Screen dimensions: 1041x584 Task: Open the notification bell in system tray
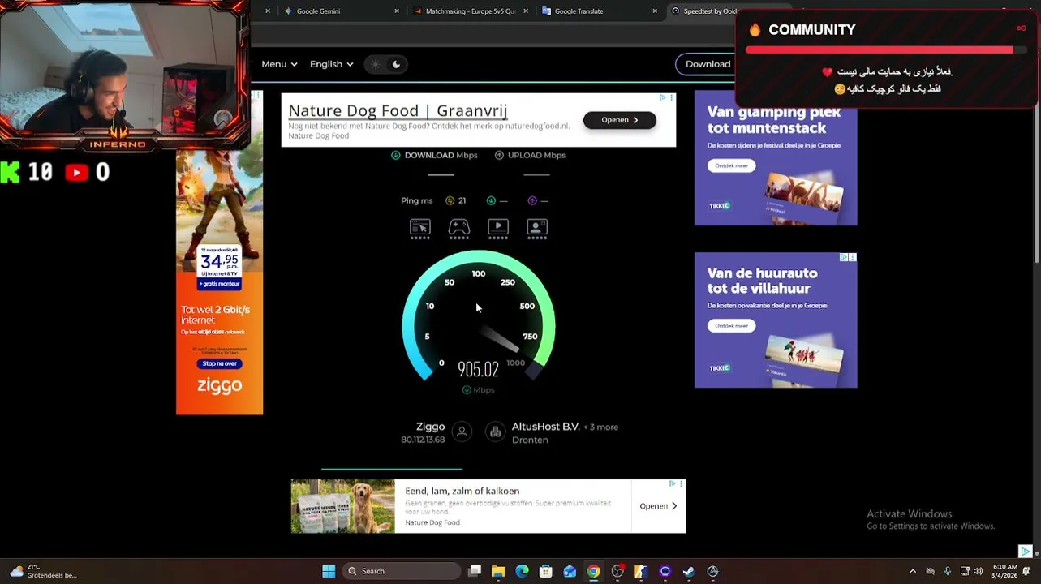point(1026,571)
